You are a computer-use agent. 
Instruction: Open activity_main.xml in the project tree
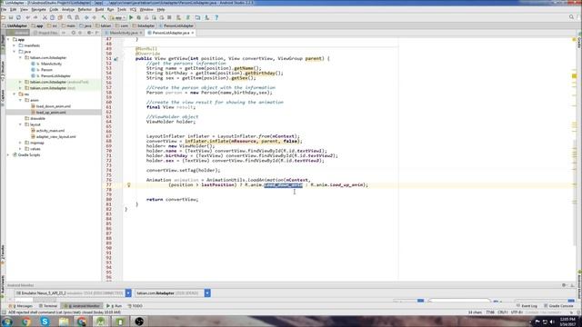tap(50, 131)
